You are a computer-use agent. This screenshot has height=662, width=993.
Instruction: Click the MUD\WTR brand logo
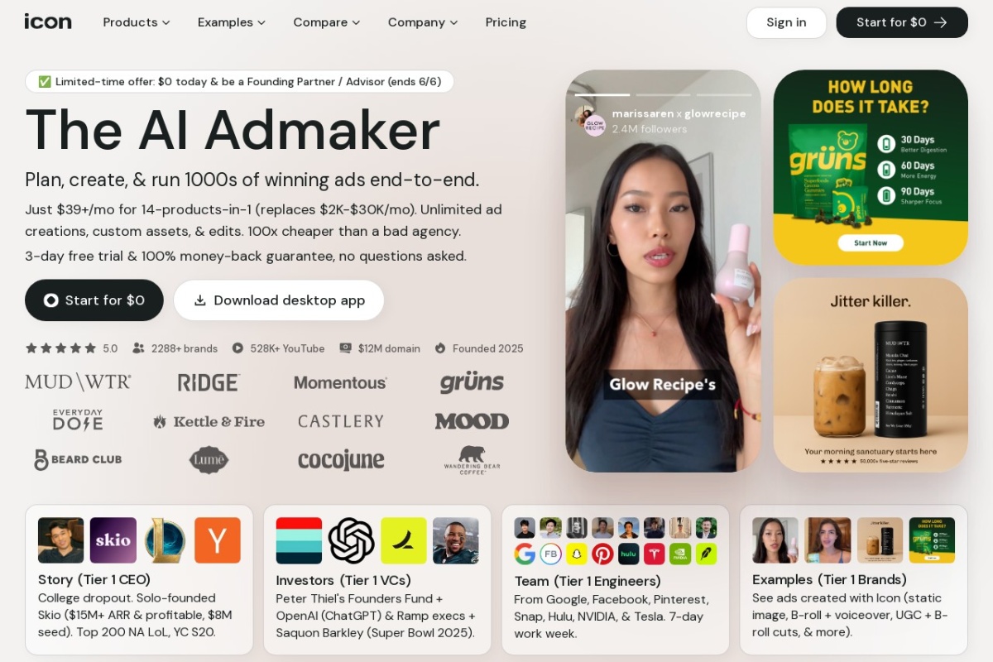[x=78, y=382]
